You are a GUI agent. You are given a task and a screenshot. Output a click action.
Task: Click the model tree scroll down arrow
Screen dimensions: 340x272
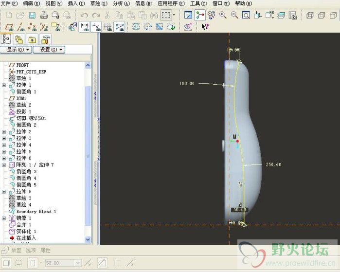[88, 239]
